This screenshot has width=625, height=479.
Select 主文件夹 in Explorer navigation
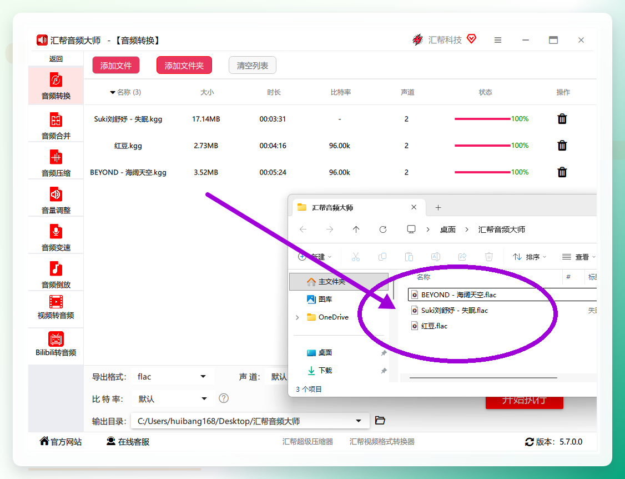(339, 281)
